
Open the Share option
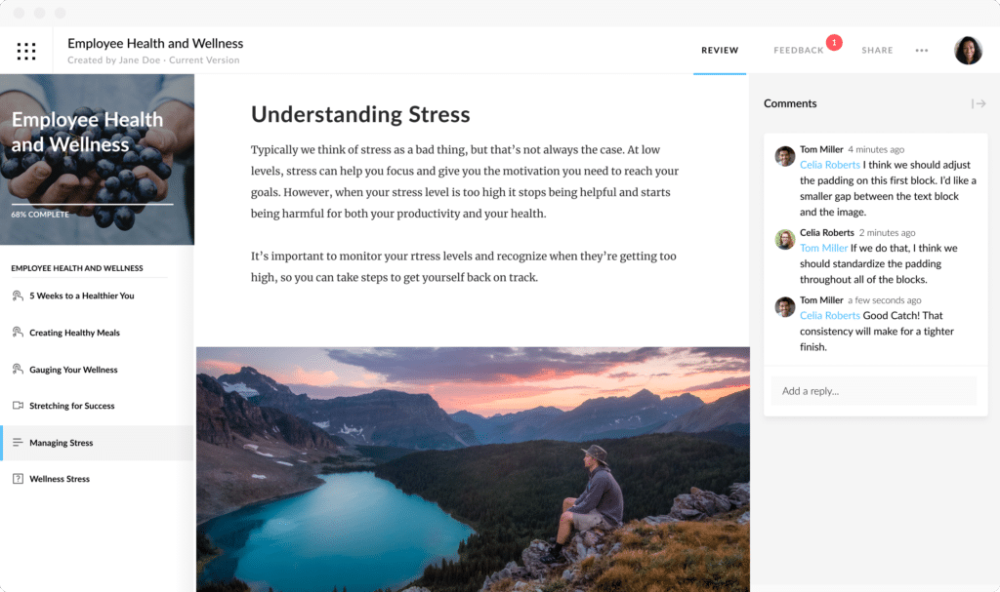pos(877,51)
